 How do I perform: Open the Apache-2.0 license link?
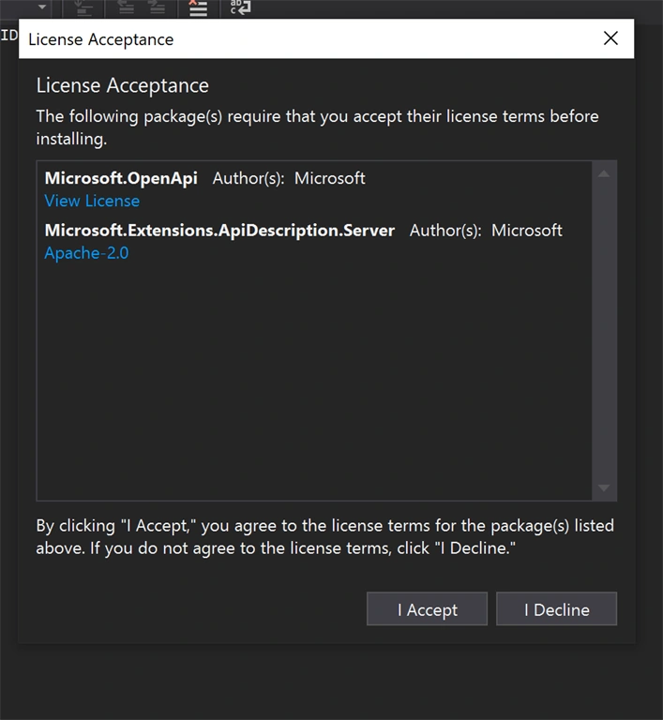(86, 253)
